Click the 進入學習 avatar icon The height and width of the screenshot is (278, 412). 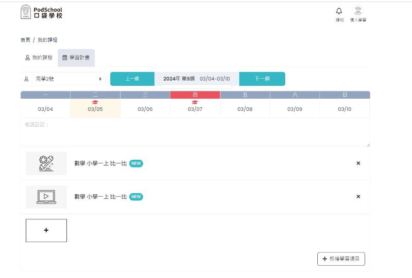[357, 11]
